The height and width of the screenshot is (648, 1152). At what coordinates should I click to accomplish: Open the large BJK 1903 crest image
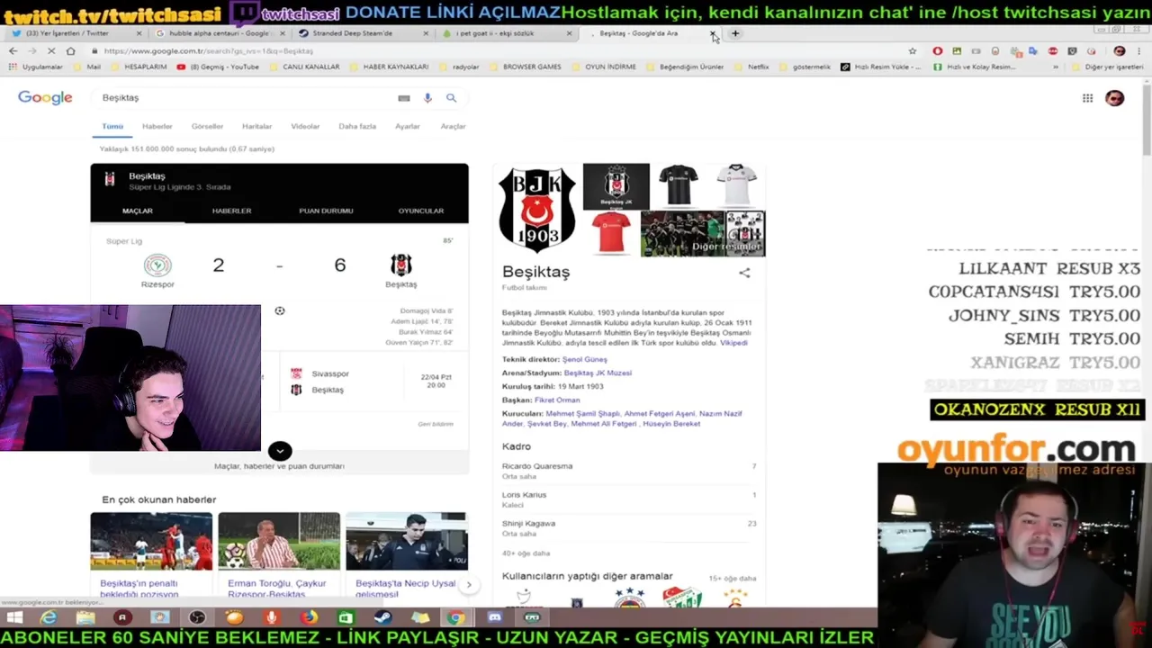coord(537,210)
